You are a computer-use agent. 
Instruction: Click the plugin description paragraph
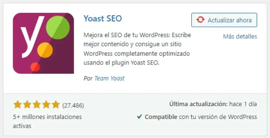point(137,49)
